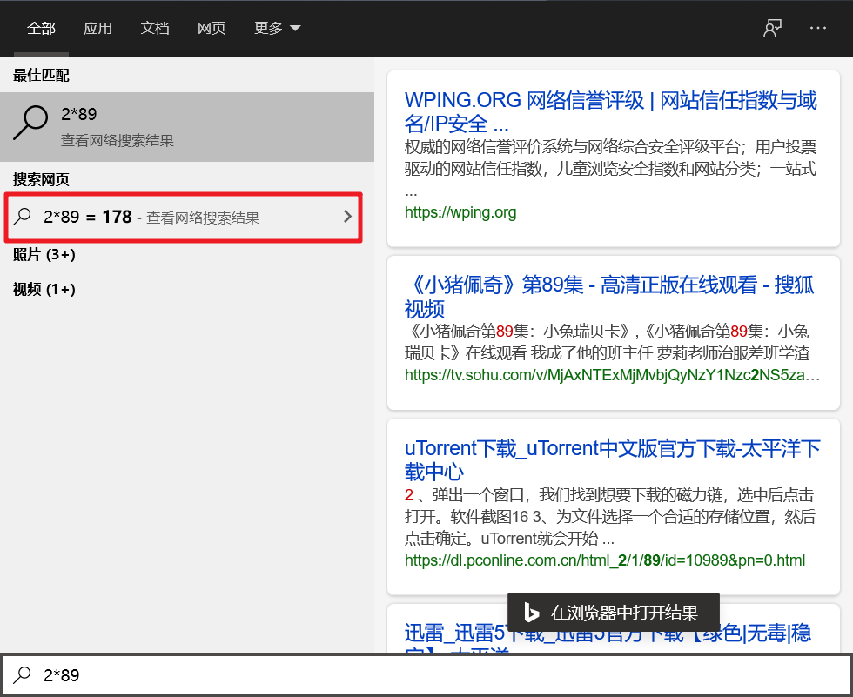Open the three-dot options menu
This screenshot has width=853, height=697.
pos(818,28)
